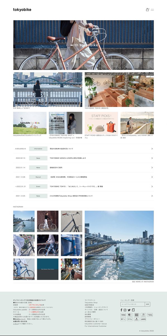Click the Diners Club payment badge

(143, 315)
